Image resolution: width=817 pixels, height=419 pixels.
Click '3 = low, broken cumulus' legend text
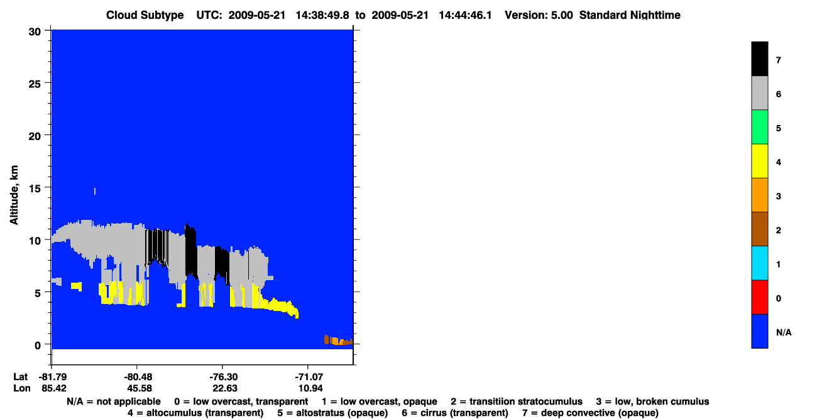point(652,401)
